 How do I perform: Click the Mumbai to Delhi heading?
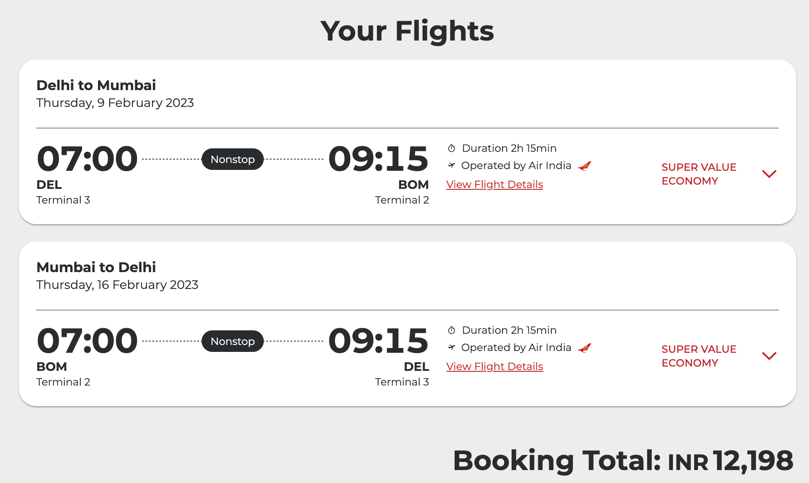click(96, 267)
